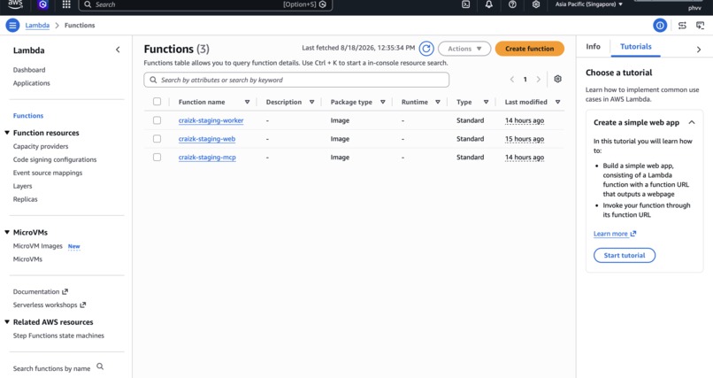Open Capacity providers in sidebar

coord(41,146)
